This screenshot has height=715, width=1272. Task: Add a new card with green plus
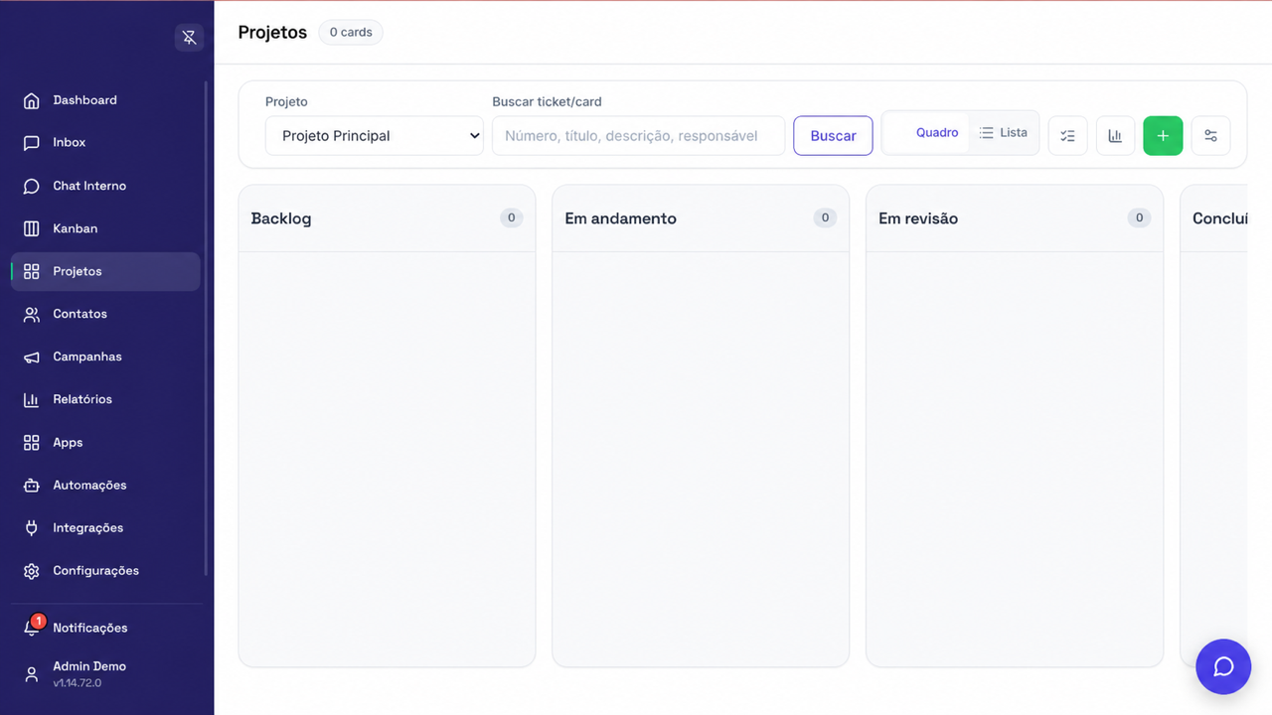click(x=1164, y=136)
